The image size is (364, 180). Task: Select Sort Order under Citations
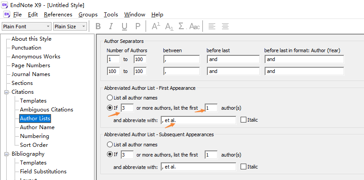point(34,145)
